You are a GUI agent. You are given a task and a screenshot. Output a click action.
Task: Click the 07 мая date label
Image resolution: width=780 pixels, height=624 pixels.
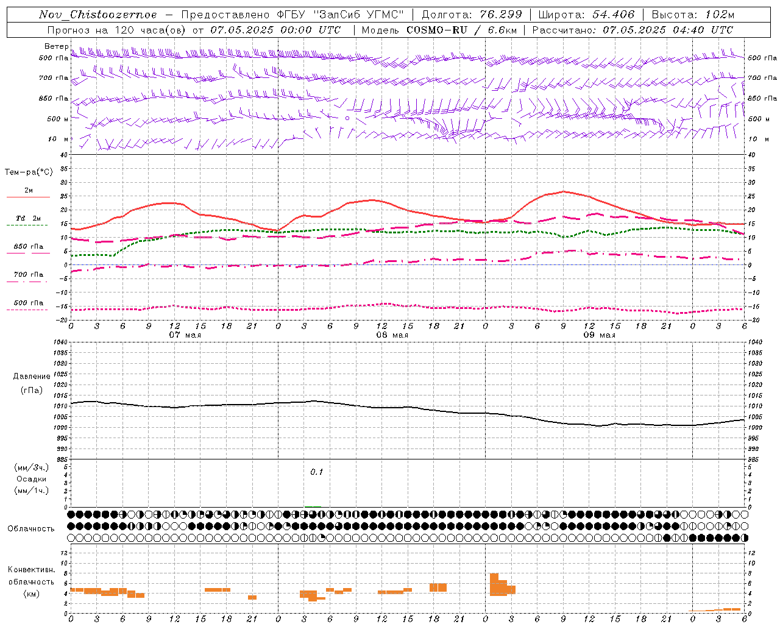(185, 335)
